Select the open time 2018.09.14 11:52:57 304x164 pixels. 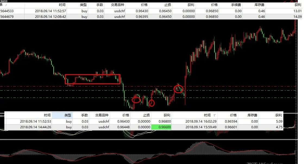(51, 11)
